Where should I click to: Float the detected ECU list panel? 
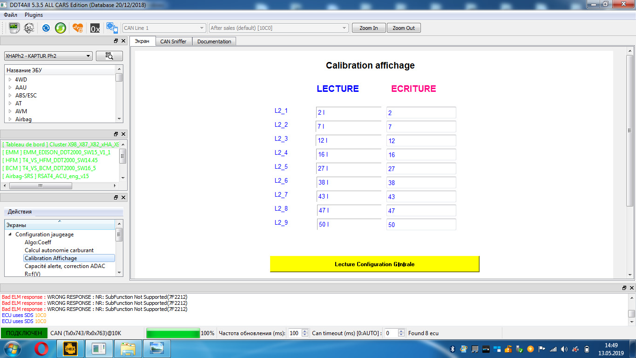pos(116,134)
